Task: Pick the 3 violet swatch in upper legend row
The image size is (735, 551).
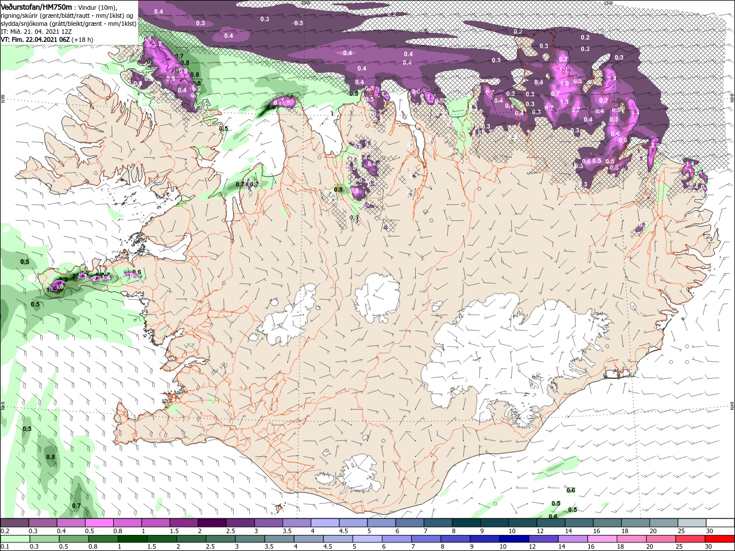Action: [x=268, y=523]
